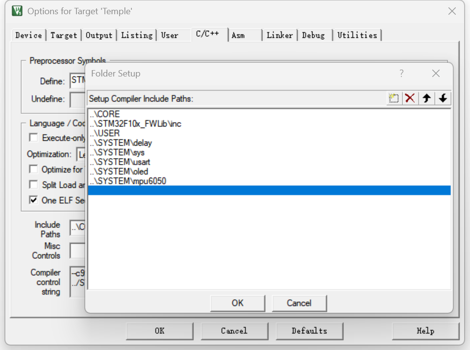Switch to the Utilities tab
This screenshot has height=350, width=470.
tap(357, 35)
